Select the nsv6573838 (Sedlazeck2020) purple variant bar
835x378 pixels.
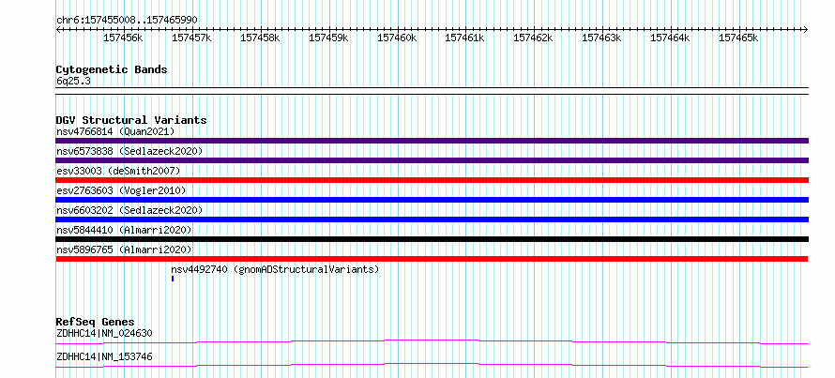[x=432, y=160]
